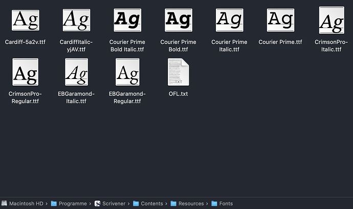The height and width of the screenshot is (209, 353).
Task: Select the Courier Prime Italic.ttf icon
Action: tap(229, 20)
